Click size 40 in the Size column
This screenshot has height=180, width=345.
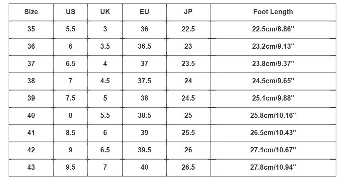click(31, 116)
